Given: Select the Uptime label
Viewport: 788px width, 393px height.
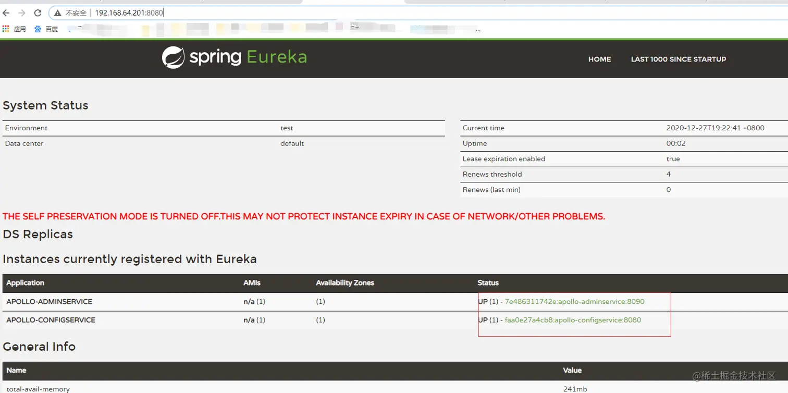Looking at the screenshot, I should (474, 143).
